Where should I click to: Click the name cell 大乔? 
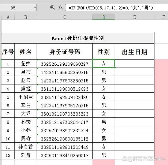coord(26,114)
